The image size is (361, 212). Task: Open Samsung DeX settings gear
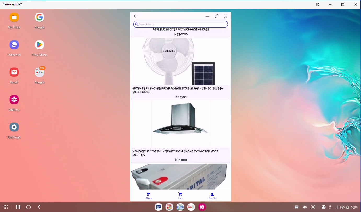pos(318,4)
